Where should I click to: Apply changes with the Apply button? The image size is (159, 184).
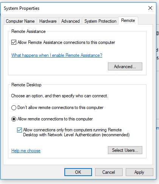(139, 172)
